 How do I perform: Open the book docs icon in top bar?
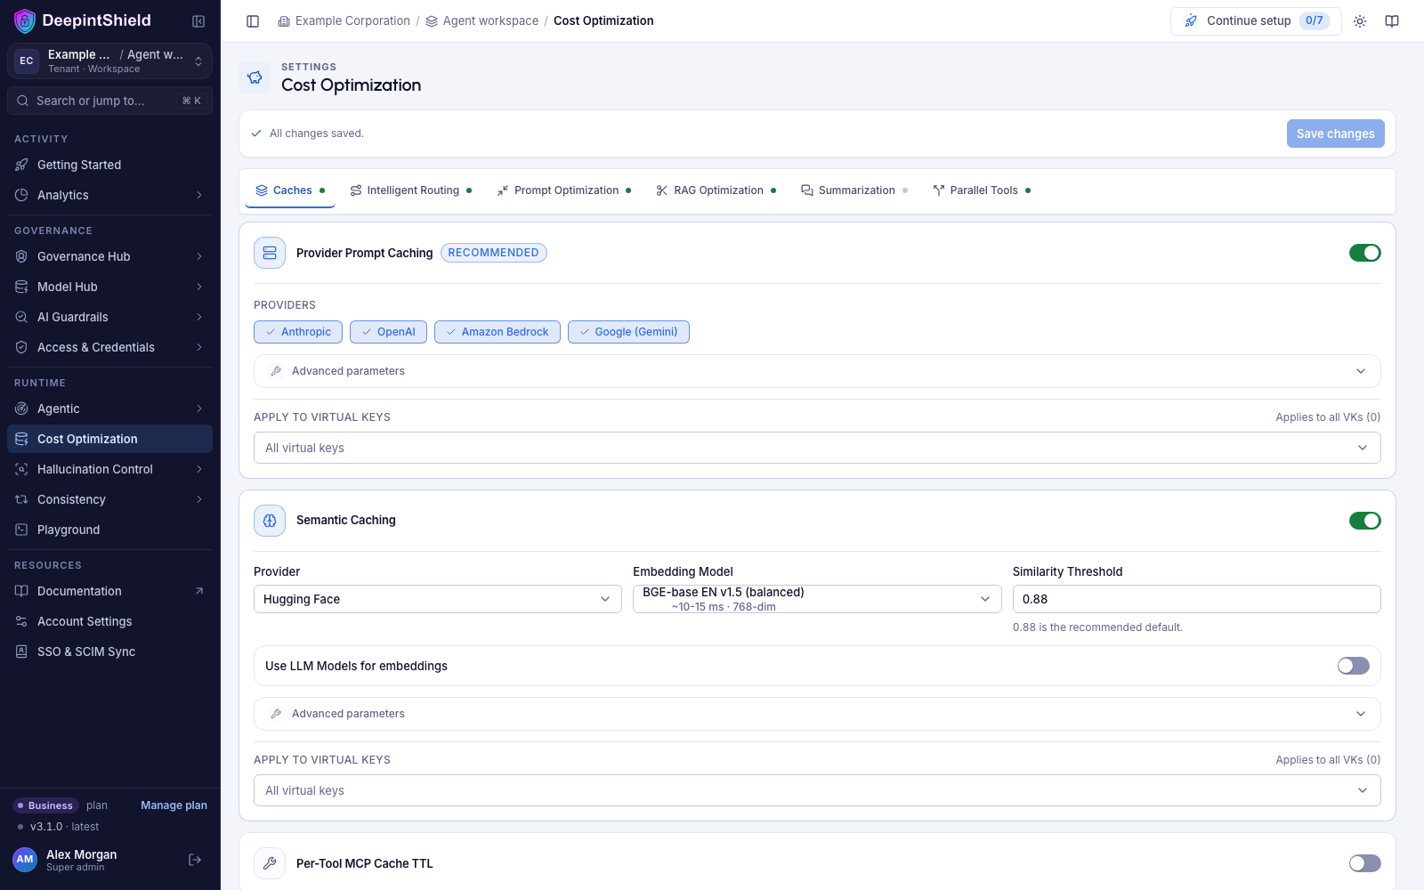(x=1392, y=21)
